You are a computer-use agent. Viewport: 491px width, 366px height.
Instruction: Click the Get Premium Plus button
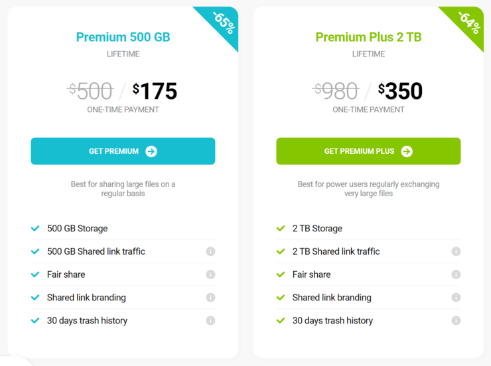[368, 151]
